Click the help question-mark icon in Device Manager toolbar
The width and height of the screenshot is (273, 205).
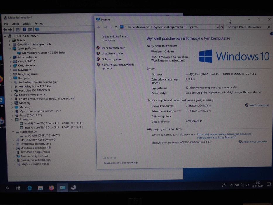click(x=25, y=30)
